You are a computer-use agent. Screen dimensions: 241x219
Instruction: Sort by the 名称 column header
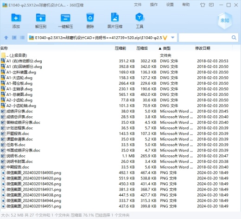[x=4, y=48]
